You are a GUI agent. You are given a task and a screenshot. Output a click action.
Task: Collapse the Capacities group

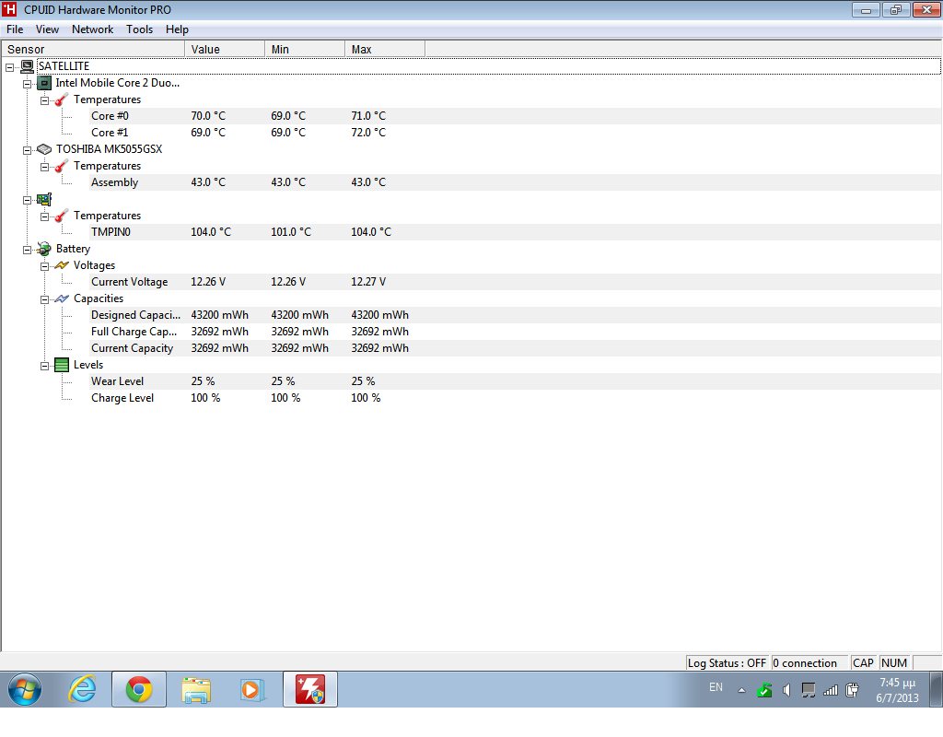click(x=44, y=299)
